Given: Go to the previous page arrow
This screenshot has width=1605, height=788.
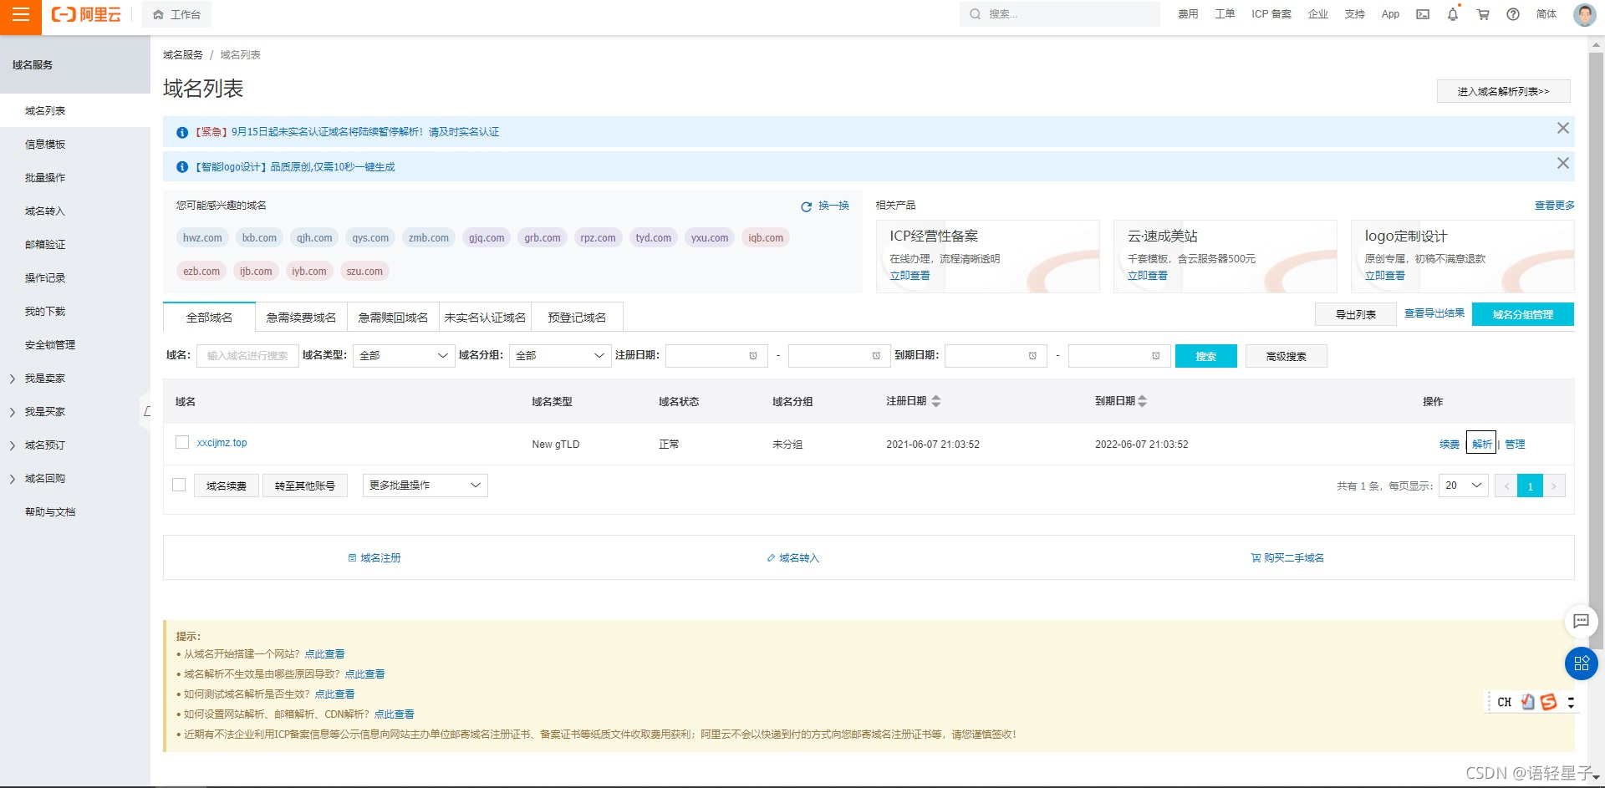Looking at the screenshot, I should coord(1506,486).
